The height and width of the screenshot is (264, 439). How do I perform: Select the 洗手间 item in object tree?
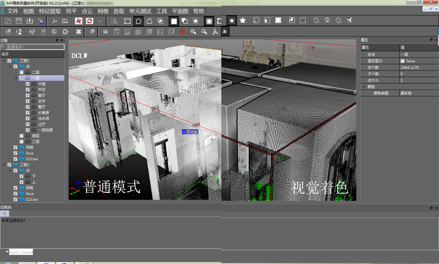[x=43, y=119]
